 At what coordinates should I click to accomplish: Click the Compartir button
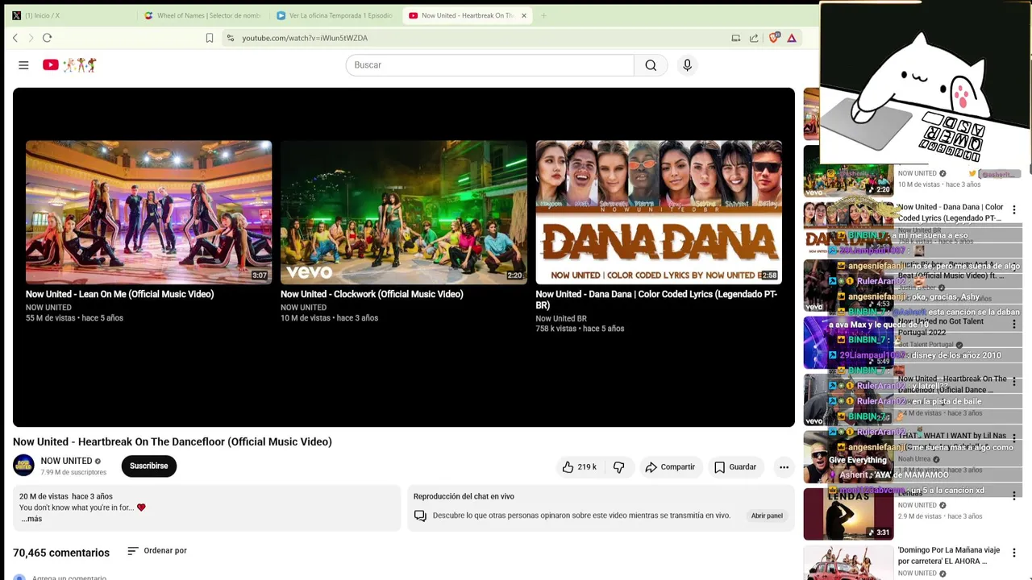(x=670, y=467)
